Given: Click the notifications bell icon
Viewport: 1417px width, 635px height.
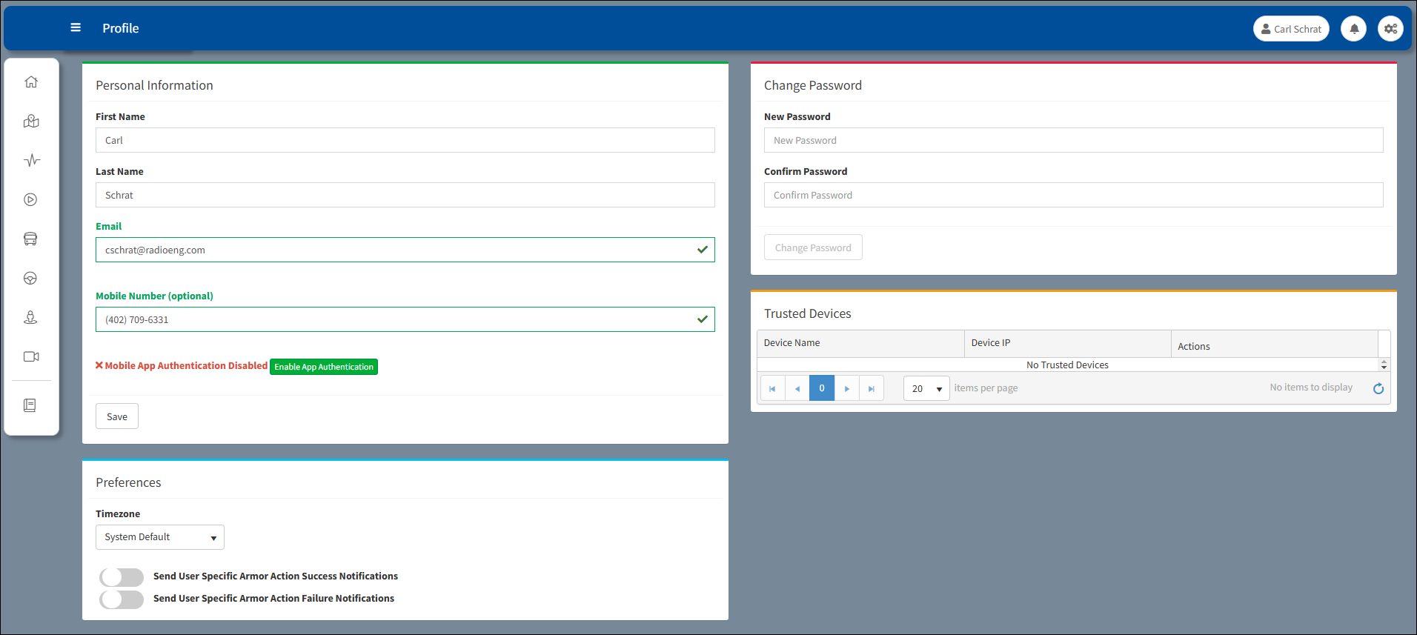Looking at the screenshot, I should [x=1353, y=29].
